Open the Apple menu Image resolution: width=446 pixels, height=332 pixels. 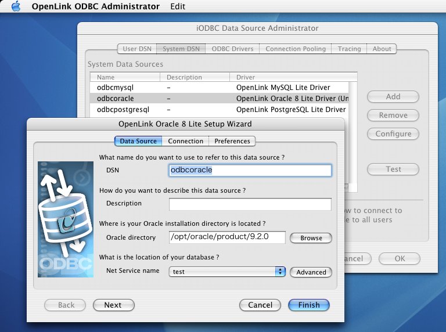pos(16,6)
